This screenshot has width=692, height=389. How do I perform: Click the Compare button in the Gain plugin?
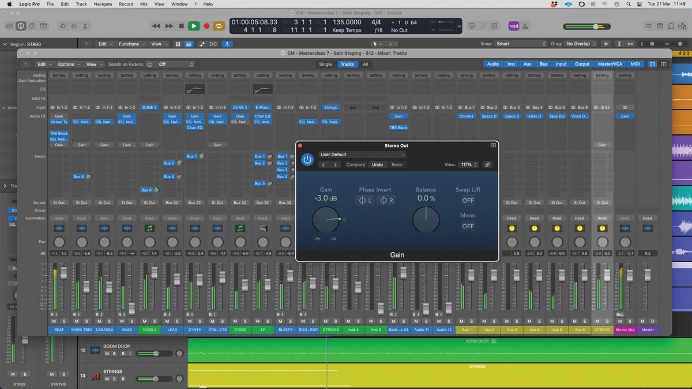coord(355,165)
